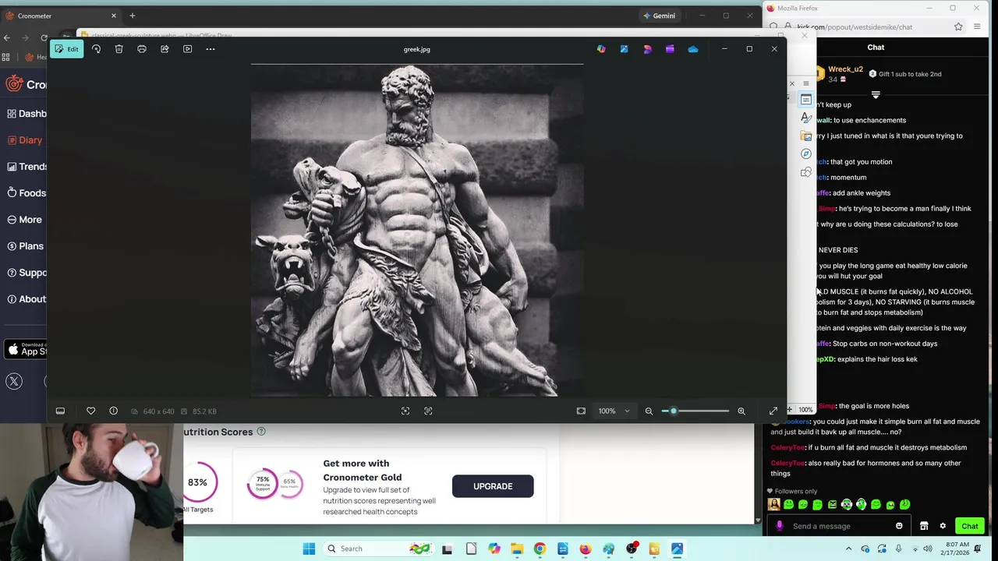Close the Cronometer browser tab
This screenshot has width=998, height=561.
point(114,16)
